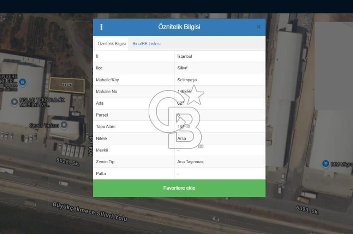Click the İlçe row label
Image resolution: width=353 pixels, height=234 pixels.
pos(99,68)
